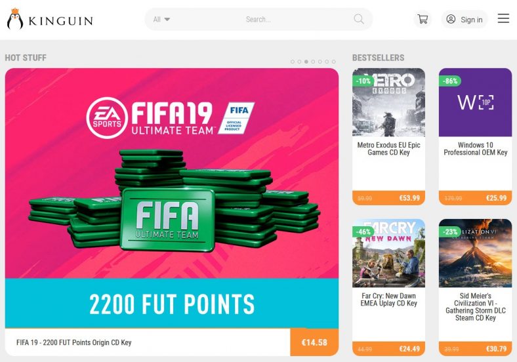This screenshot has height=362, width=517.
Task: Open Metro Exodus EU Epic Games link
Action: (389, 149)
